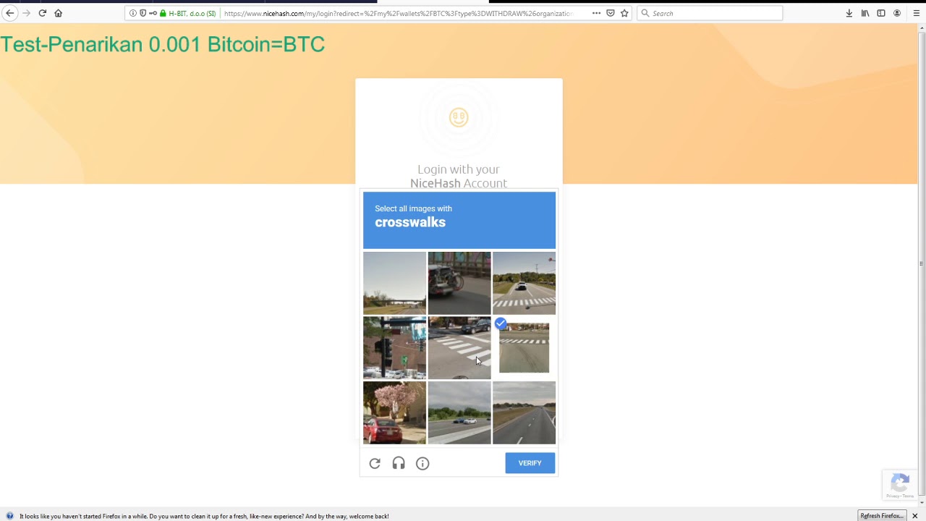
Task: Open Firefox hamburger menu
Action: point(915,13)
